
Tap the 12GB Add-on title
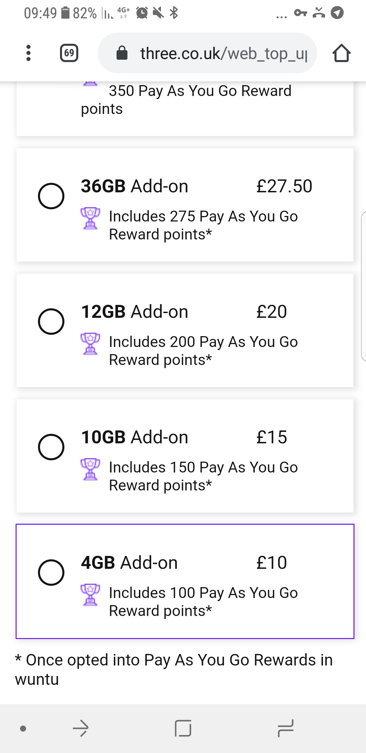(135, 312)
